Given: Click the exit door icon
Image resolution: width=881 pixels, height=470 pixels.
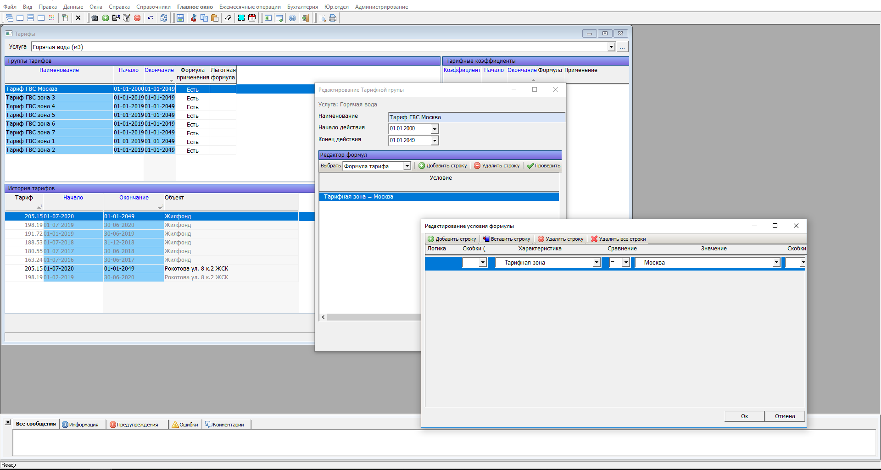Looking at the screenshot, I should (x=306, y=18).
